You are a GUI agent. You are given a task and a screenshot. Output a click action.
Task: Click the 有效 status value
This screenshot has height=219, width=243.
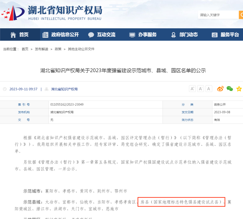click(x=217, y=120)
